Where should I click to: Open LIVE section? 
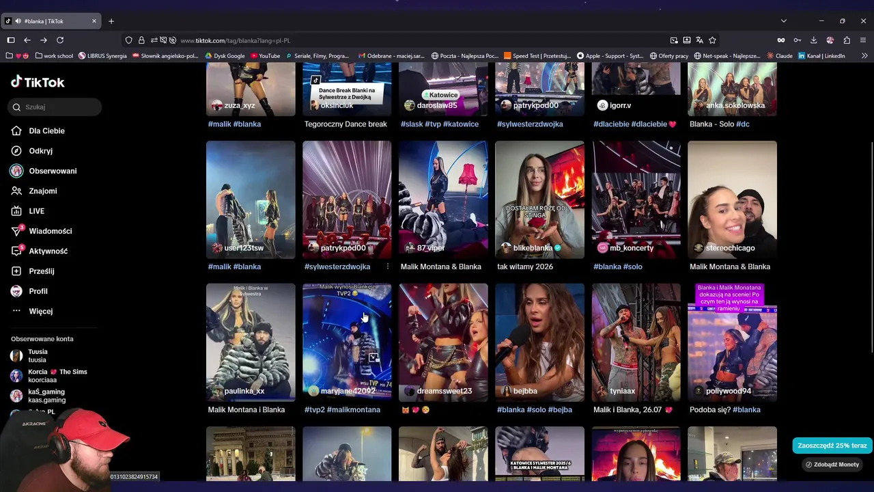point(36,211)
